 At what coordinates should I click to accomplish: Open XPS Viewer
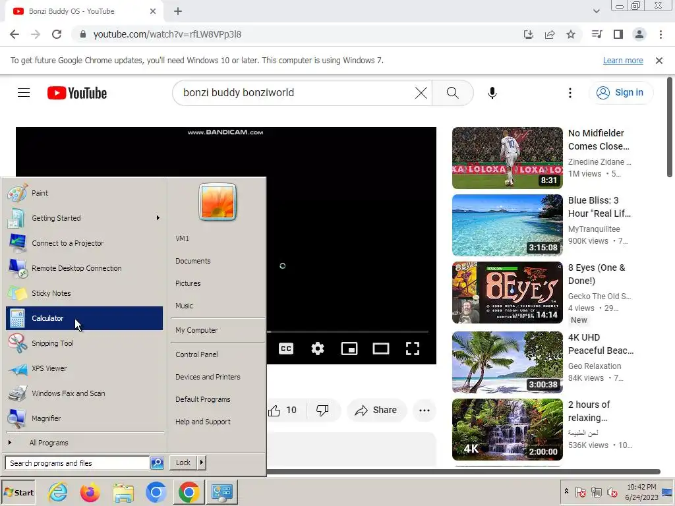tap(84, 368)
